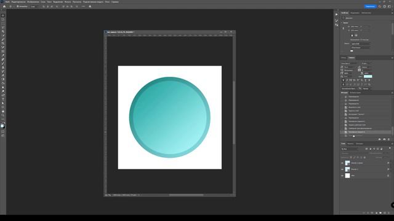The width and height of the screenshot is (394, 221).
Task: Open the Actions panel play icon
Action: pos(337,14)
